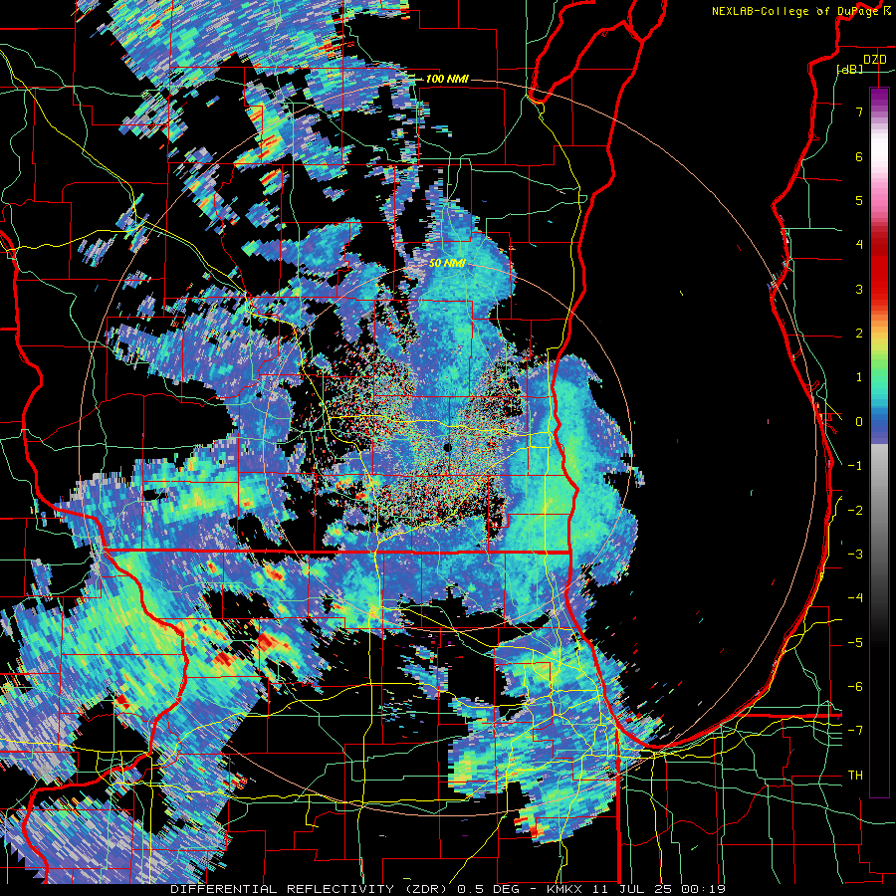The image size is (896, 896).
Task: Click the -5 value on color scale
Action: point(855,643)
